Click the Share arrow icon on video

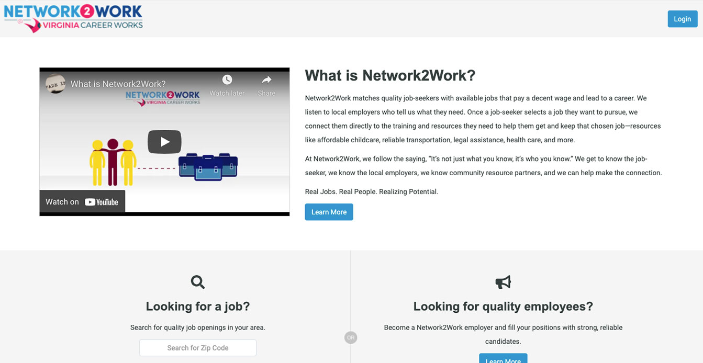(266, 80)
